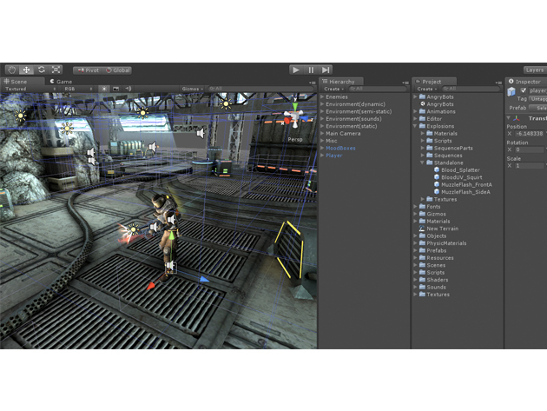Expand Enemies in Hierarchy

pyautogui.click(x=322, y=96)
